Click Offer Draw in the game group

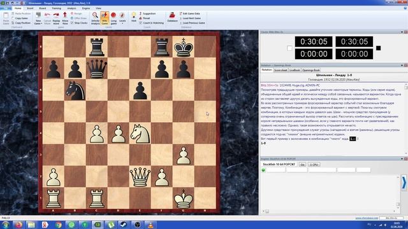point(78,18)
